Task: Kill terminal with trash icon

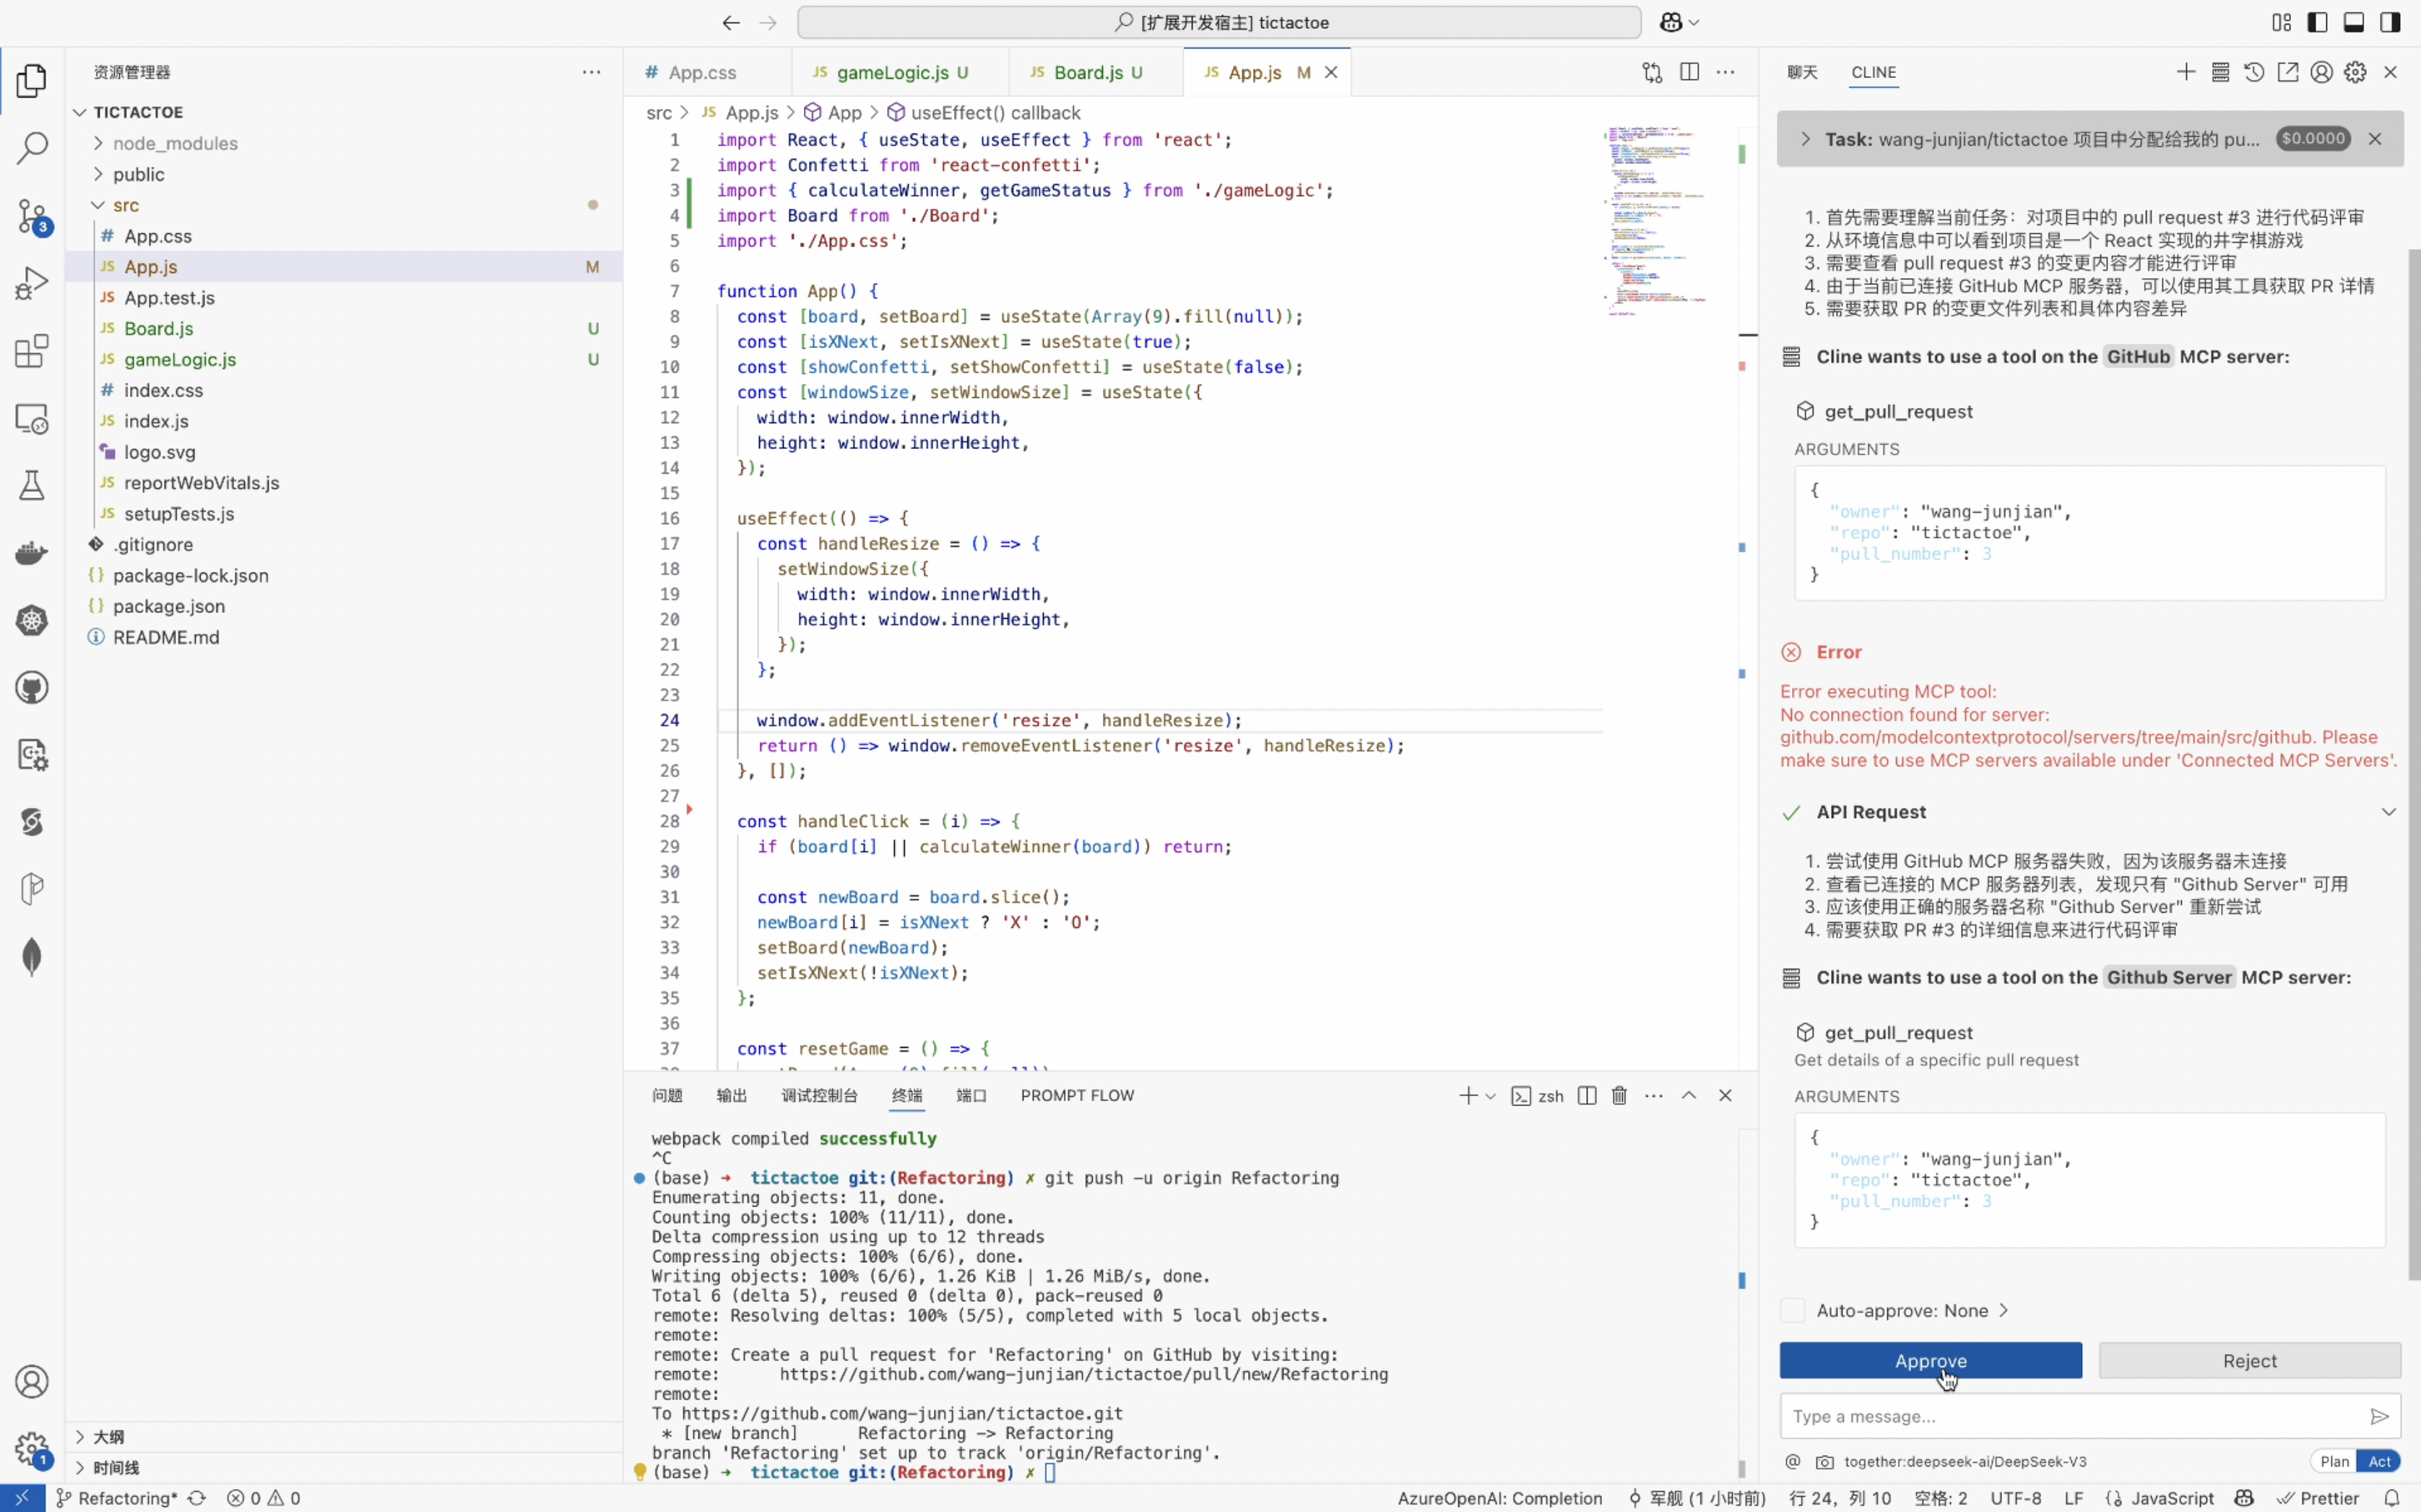Action: tap(1619, 1096)
